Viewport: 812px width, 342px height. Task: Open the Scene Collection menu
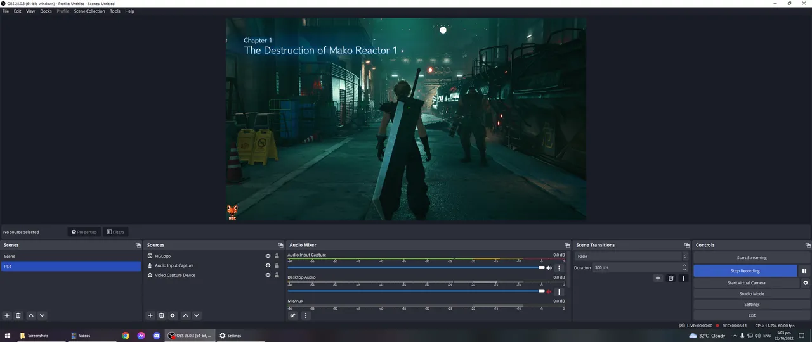(89, 11)
